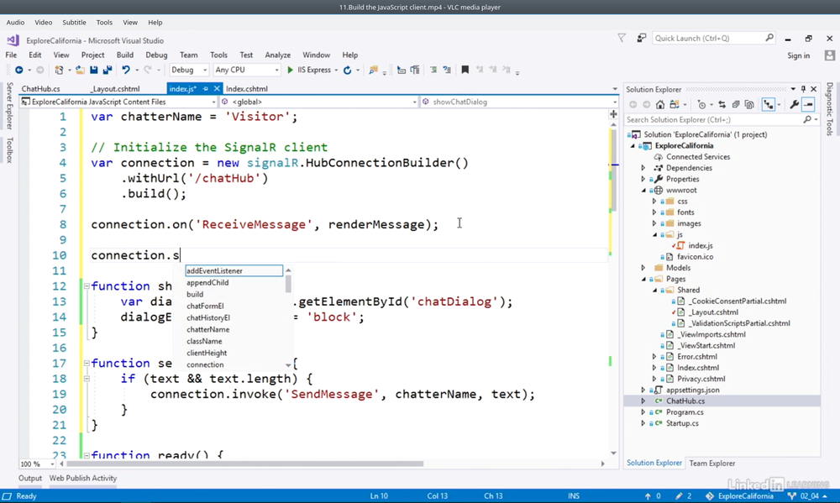
Task: Start IIS Express with green play button
Action: point(290,70)
